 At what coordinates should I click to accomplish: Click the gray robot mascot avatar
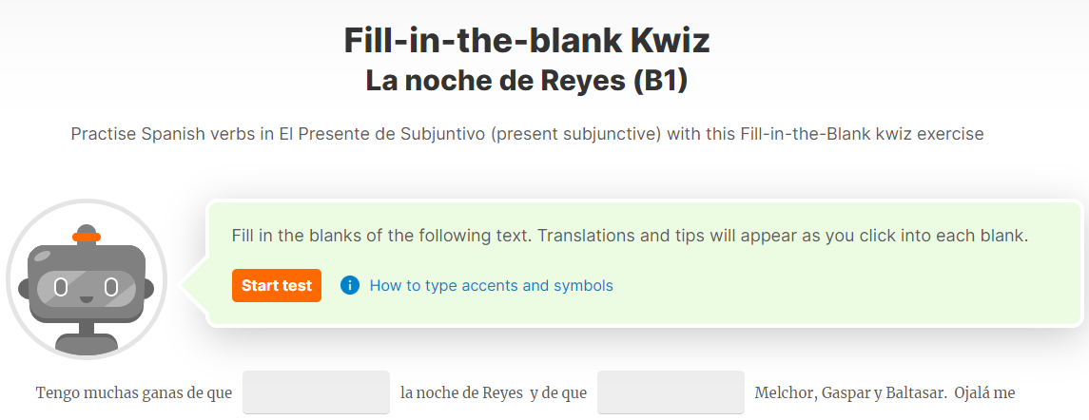pos(87,279)
